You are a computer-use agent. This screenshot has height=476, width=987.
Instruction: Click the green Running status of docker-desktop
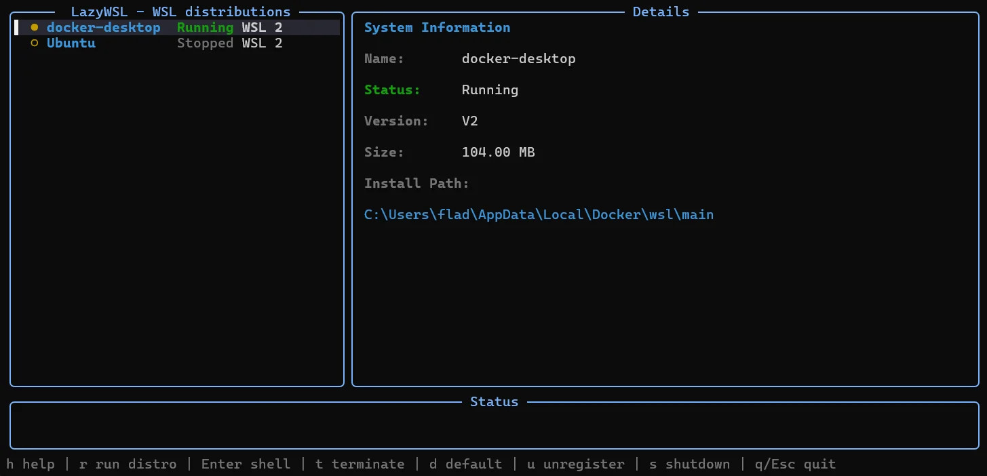pyautogui.click(x=205, y=28)
